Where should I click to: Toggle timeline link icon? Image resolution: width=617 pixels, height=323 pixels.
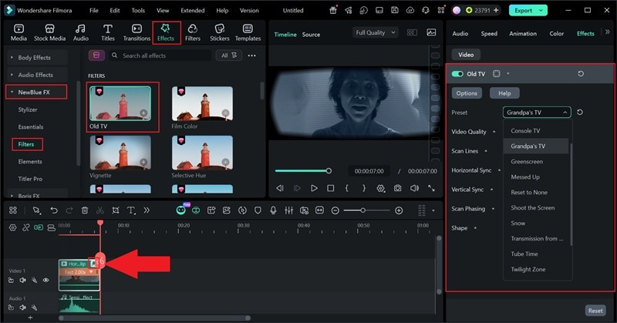coord(26,227)
